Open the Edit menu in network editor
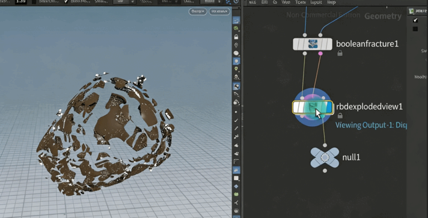Viewport: 428px width, 218px height. pos(264,2)
